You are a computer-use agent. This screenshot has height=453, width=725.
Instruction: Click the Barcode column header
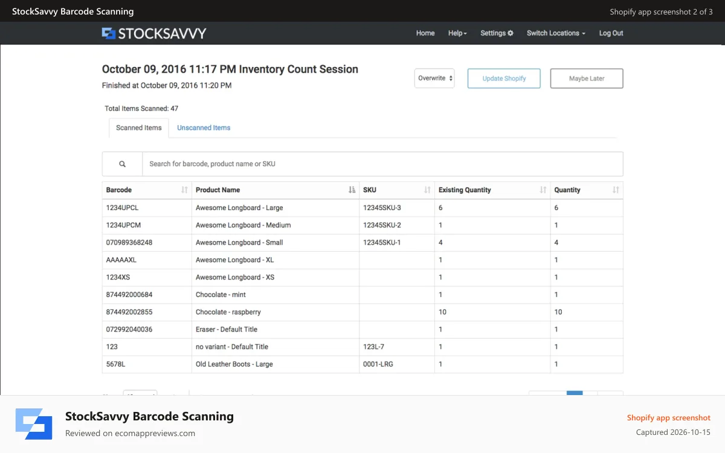[x=147, y=190]
